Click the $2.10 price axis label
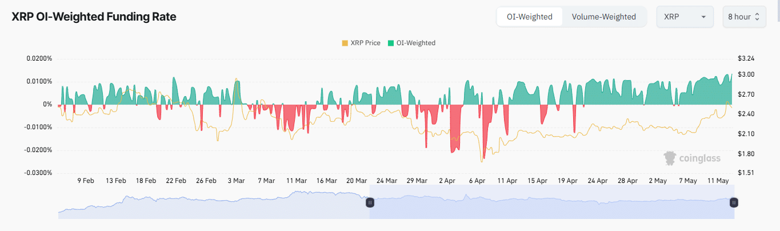Viewport: 780px width, 231px height. (x=746, y=134)
